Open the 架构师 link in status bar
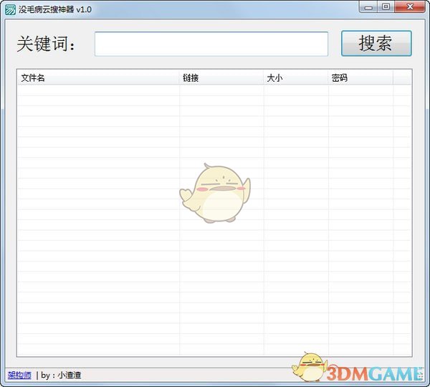 [x=19, y=375]
